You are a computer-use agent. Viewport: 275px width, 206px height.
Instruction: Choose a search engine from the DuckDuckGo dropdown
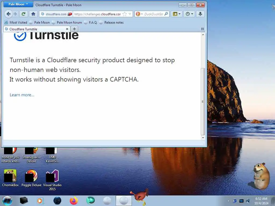point(139,14)
